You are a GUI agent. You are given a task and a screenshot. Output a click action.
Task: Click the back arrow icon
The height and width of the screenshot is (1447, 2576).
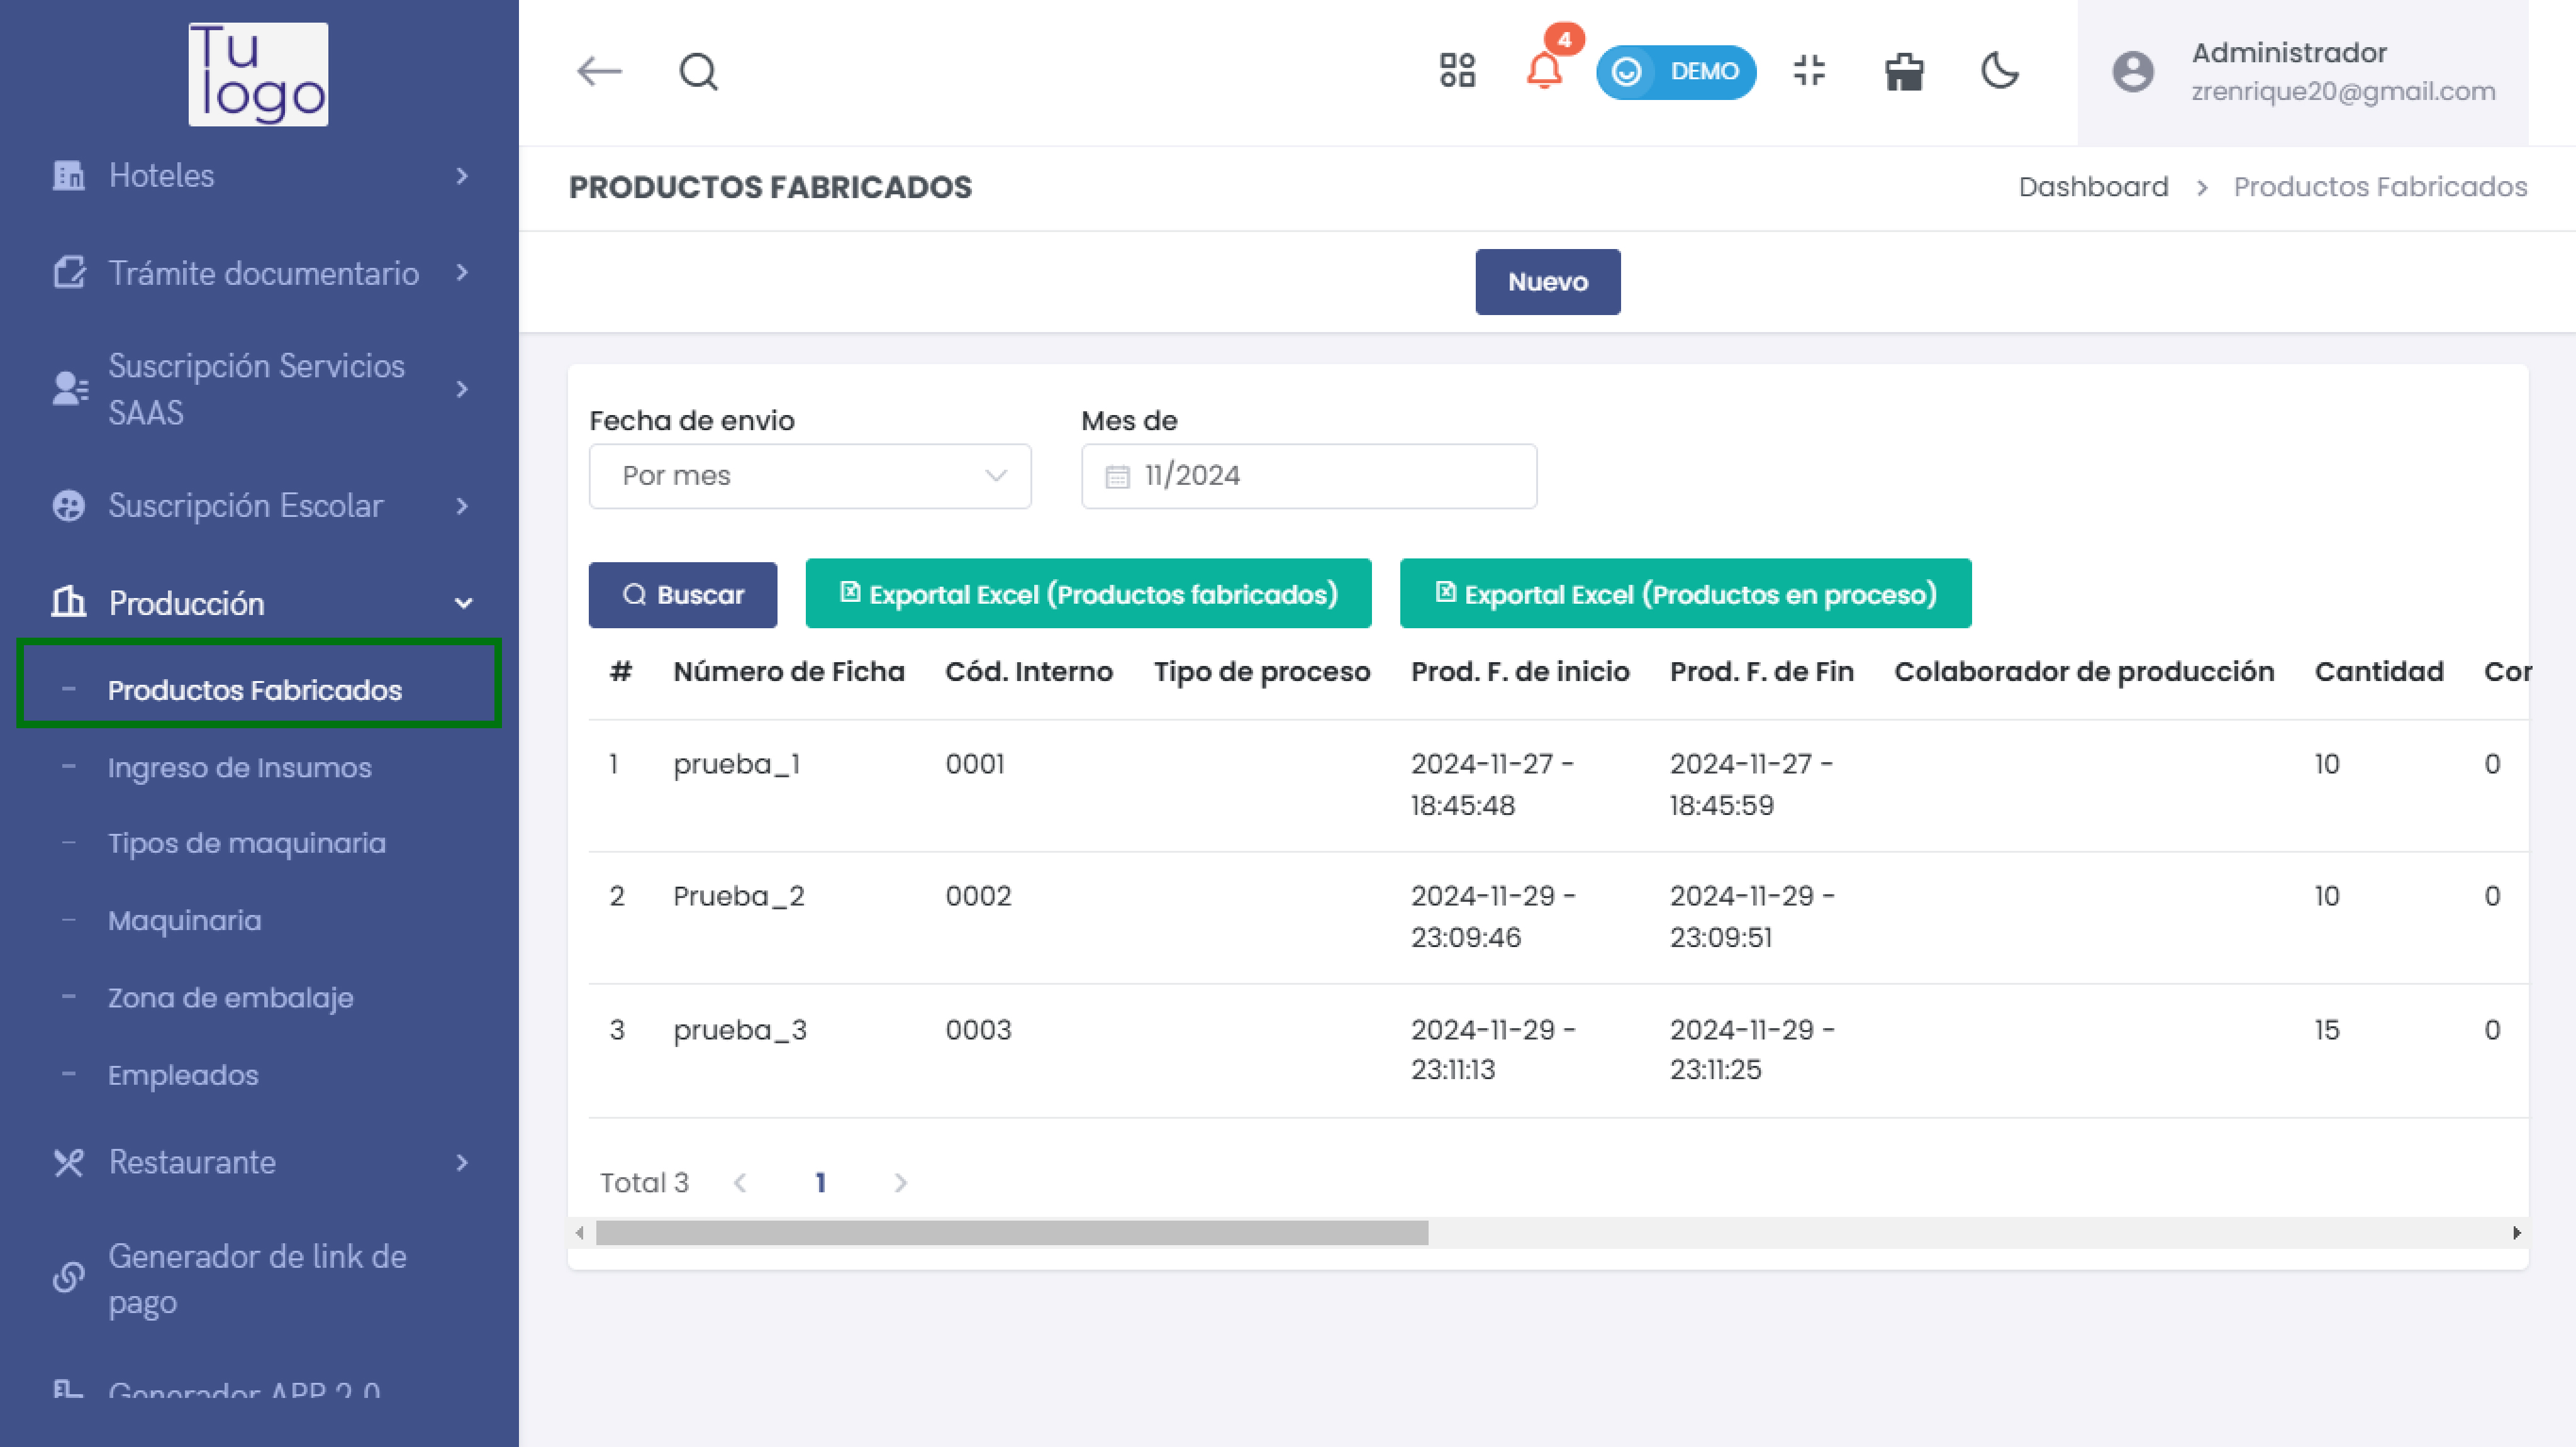coord(599,72)
